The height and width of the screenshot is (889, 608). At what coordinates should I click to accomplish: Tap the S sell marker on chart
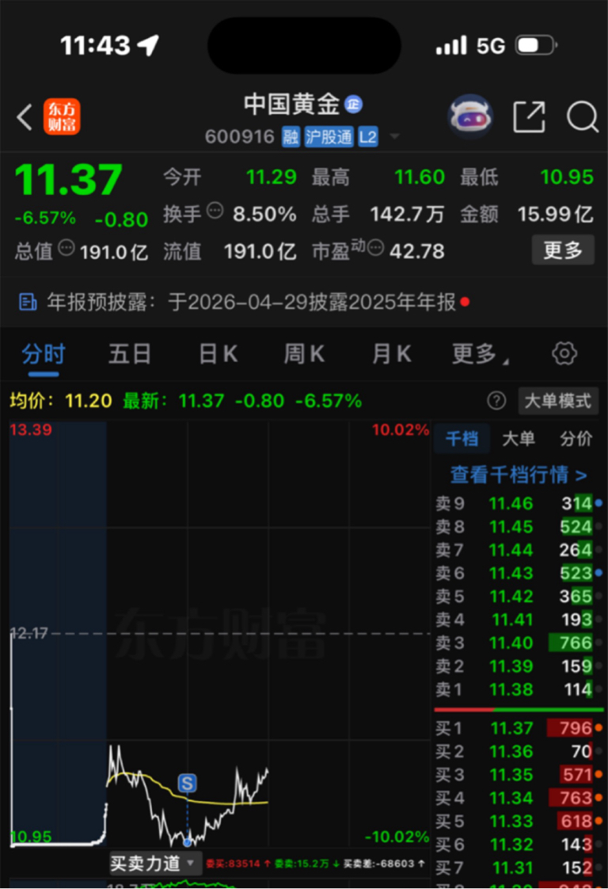pos(187,783)
